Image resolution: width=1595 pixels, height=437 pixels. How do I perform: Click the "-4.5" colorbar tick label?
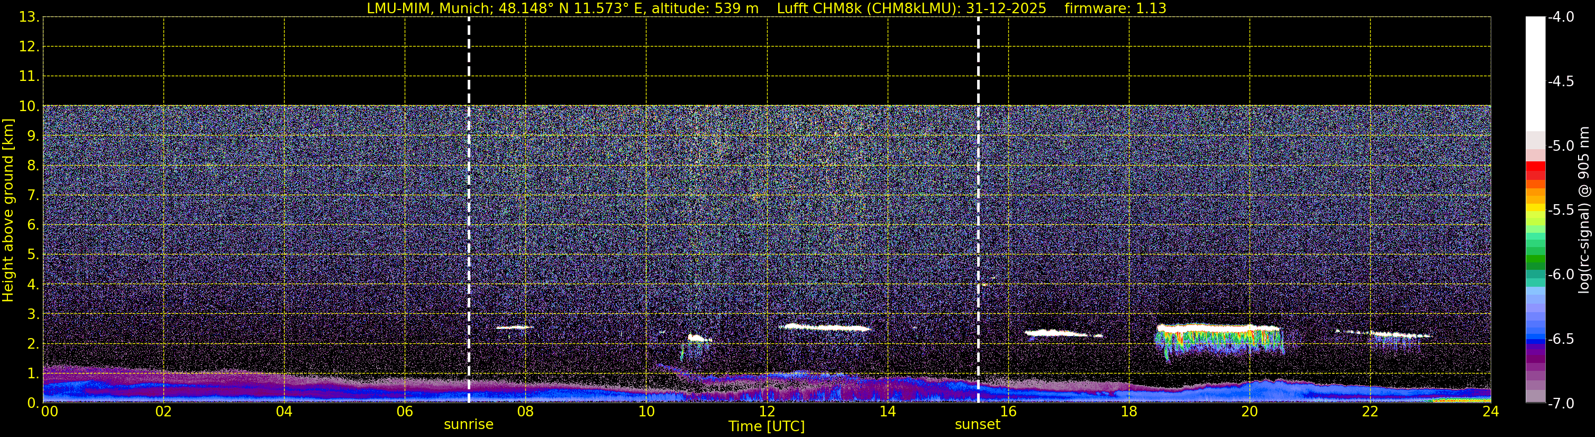pos(1560,81)
